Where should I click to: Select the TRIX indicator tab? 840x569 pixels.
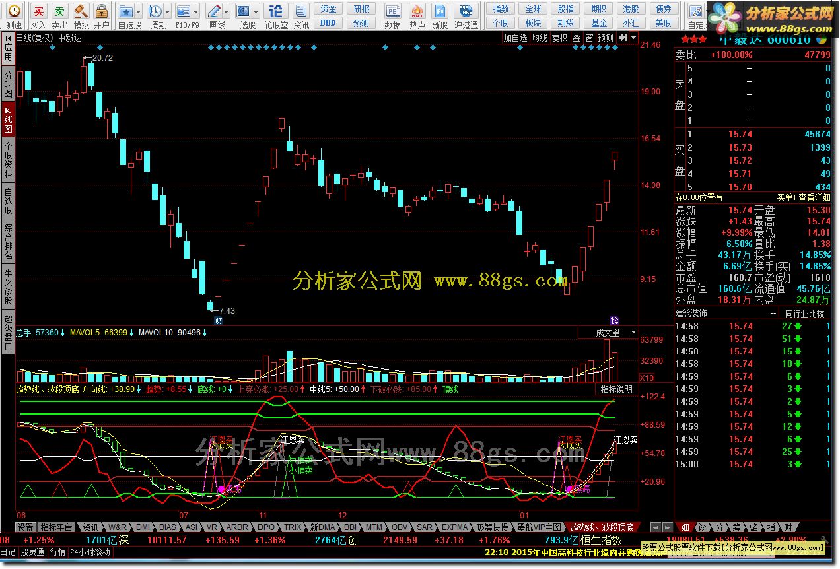[292, 527]
